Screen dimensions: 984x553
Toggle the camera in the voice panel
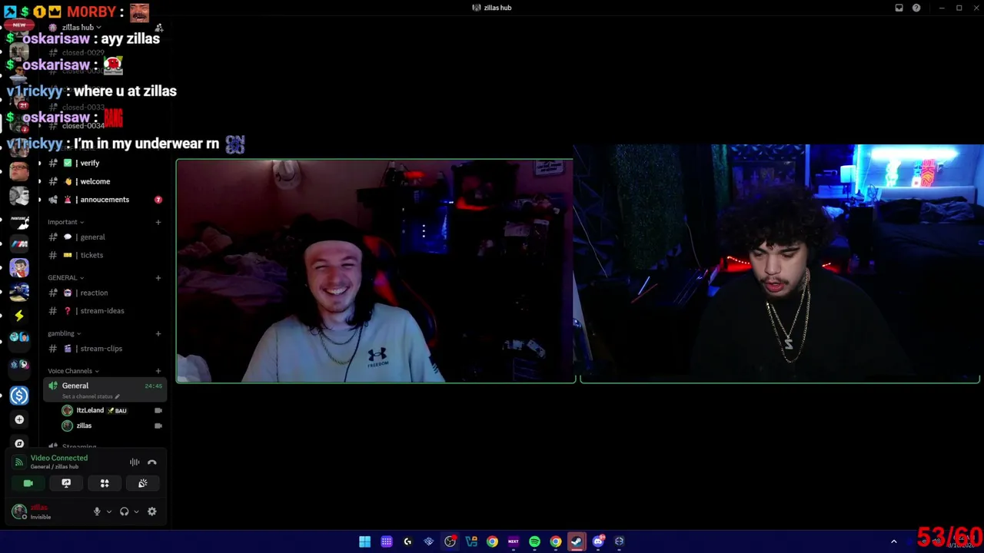click(28, 483)
